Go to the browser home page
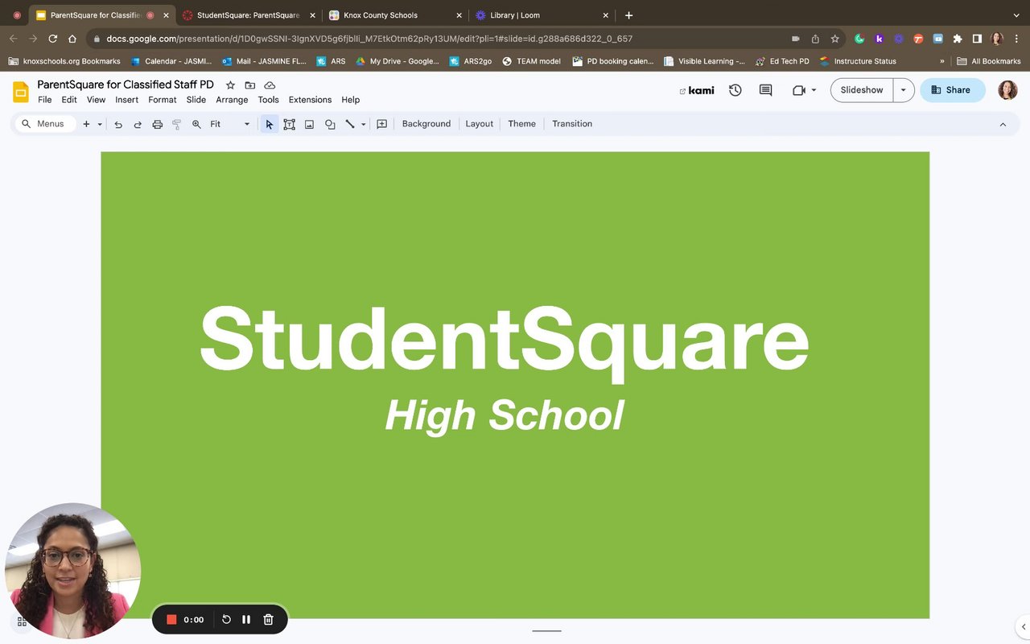This screenshot has height=644, width=1030. tap(72, 39)
